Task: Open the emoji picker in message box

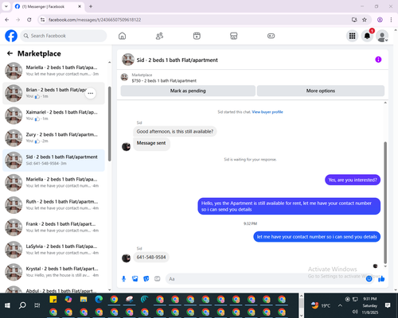Action: pos(369,279)
